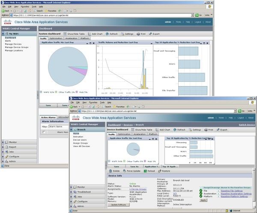257x213 pixels.
Task: Click Go button in rear window address bar
Action: [x=198, y=15]
